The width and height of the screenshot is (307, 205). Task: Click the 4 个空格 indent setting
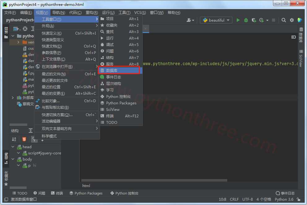[x=264, y=199]
